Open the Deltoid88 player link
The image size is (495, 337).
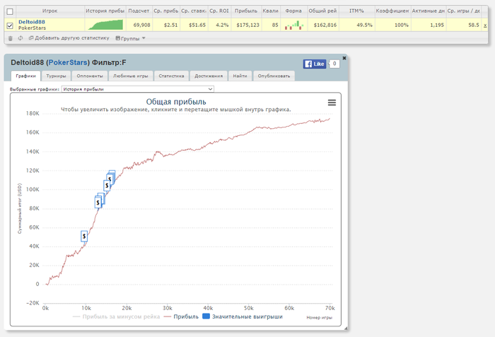pyautogui.click(x=32, y=22)
